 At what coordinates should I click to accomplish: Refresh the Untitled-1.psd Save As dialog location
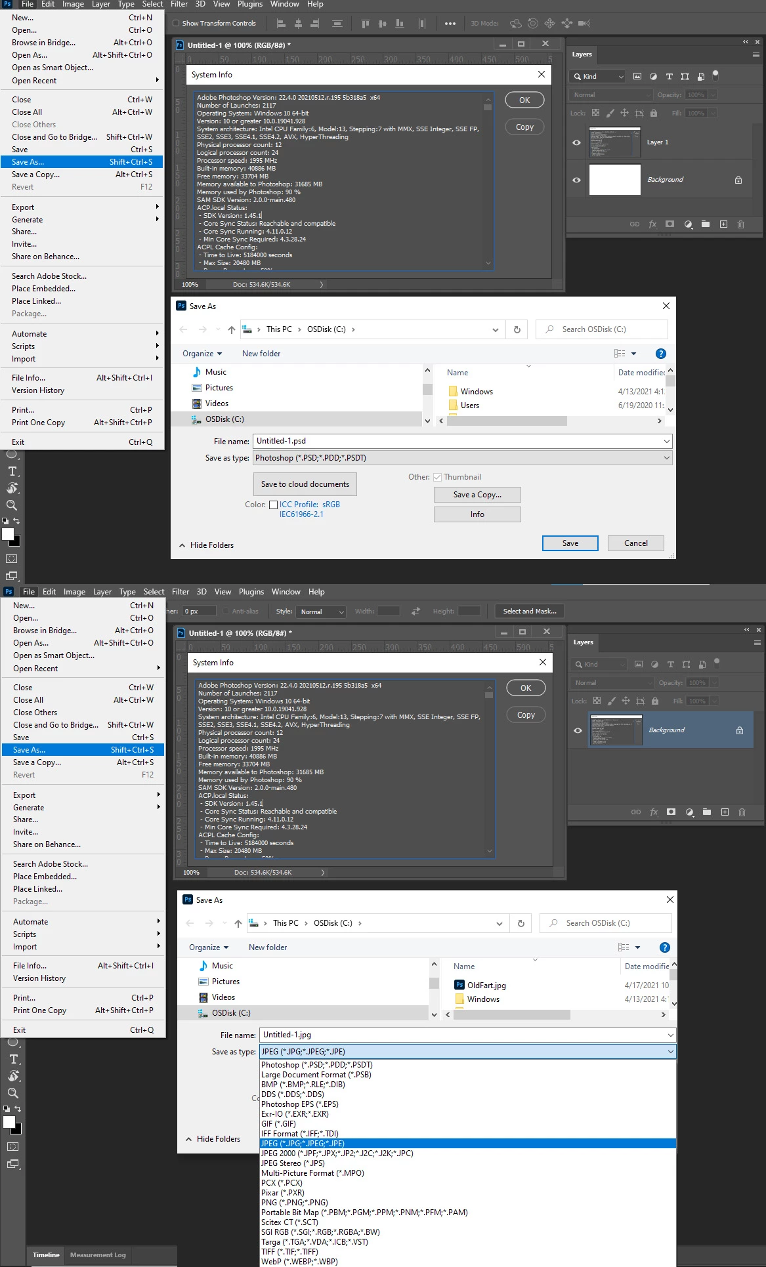[517, 329]
